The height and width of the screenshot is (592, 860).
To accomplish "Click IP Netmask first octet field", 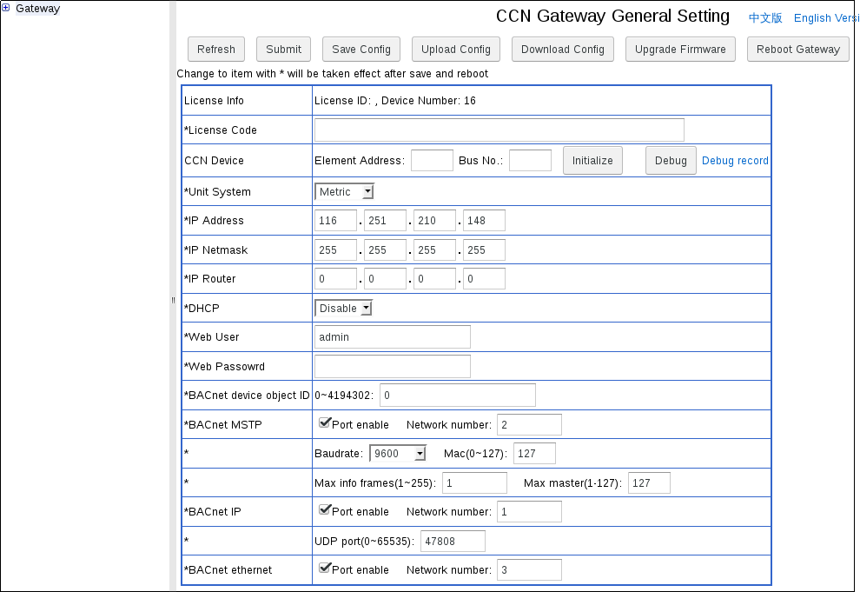I will pos(335,250).
